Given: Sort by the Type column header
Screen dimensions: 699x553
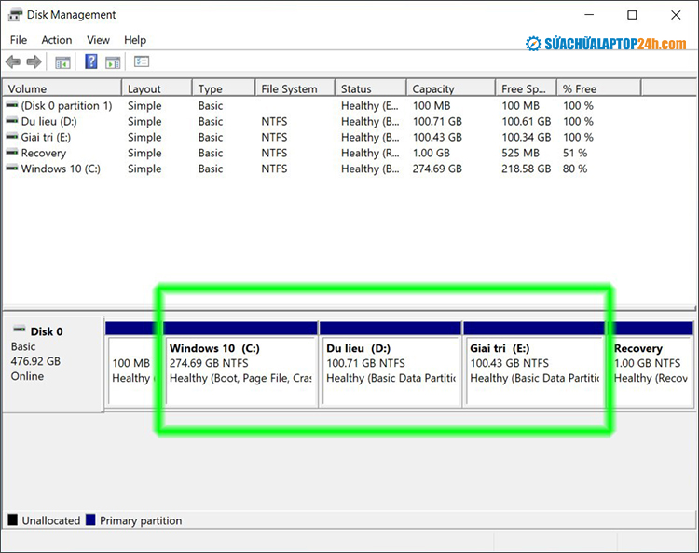Looking at the screenshot, I should (x=224, y=88).
